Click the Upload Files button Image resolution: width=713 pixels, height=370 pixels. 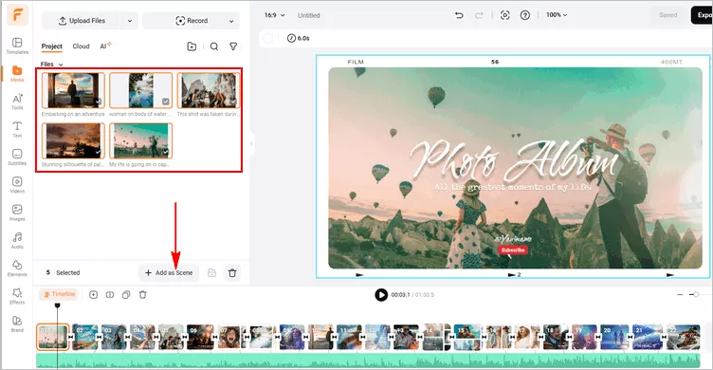click(x=82, y=21)
